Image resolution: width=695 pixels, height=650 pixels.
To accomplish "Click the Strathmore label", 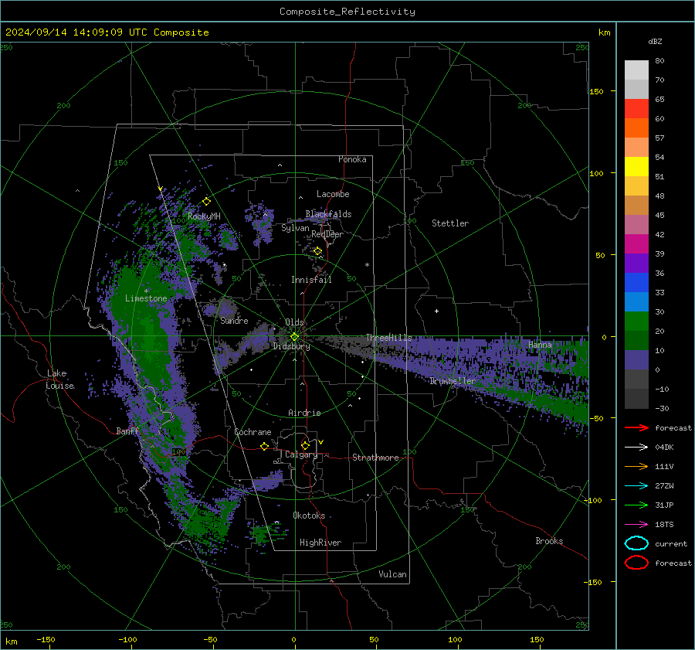I will pyautogui.click(x=375, y=458).
